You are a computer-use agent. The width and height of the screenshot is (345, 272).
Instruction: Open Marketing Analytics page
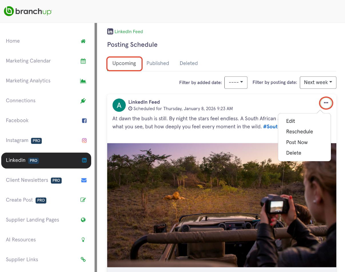(46, 81)
